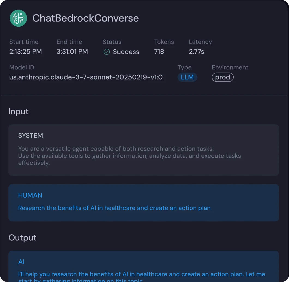
Task: Click the AI message label
Action: click(21, 262)
